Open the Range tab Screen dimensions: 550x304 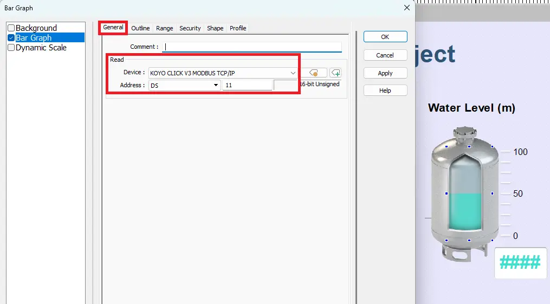(x=165, y=28)
